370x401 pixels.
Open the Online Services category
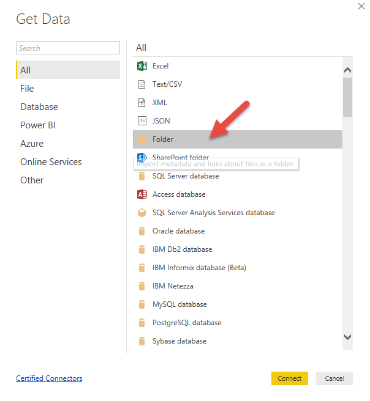click(x=51, y=162)
